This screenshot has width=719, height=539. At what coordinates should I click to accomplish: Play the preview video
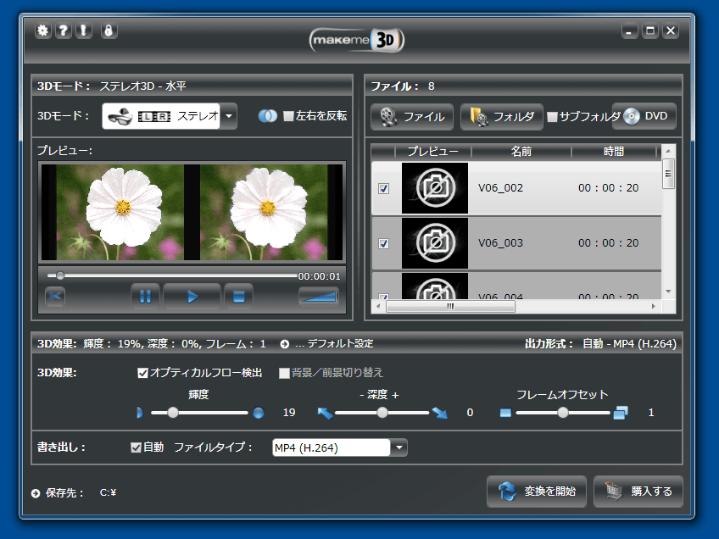click(x=192, y=297)
